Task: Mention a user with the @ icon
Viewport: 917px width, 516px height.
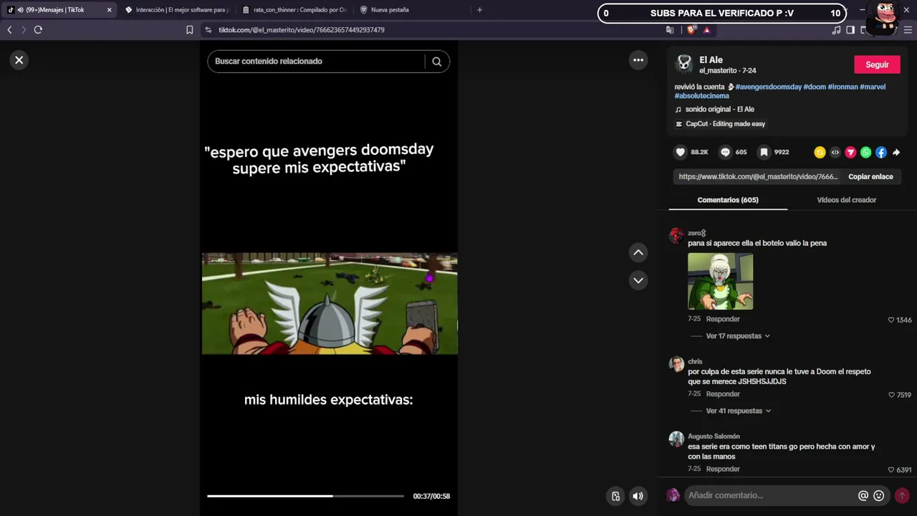Action: pos(863,495)
